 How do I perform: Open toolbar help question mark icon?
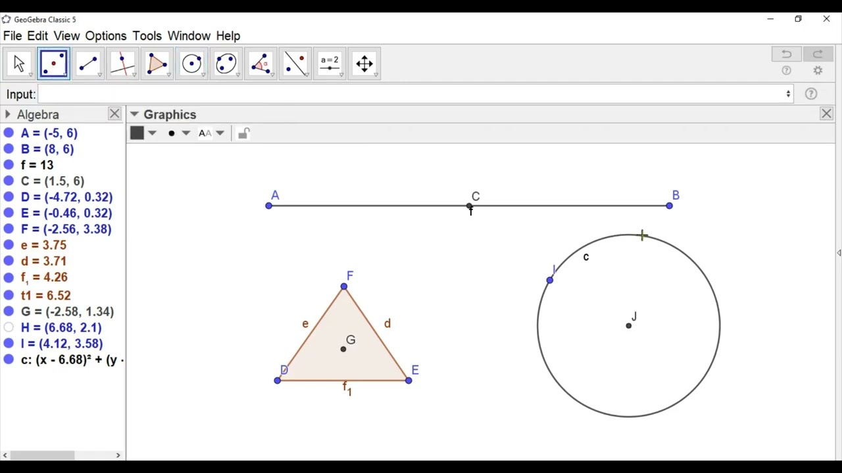(786, 70)
